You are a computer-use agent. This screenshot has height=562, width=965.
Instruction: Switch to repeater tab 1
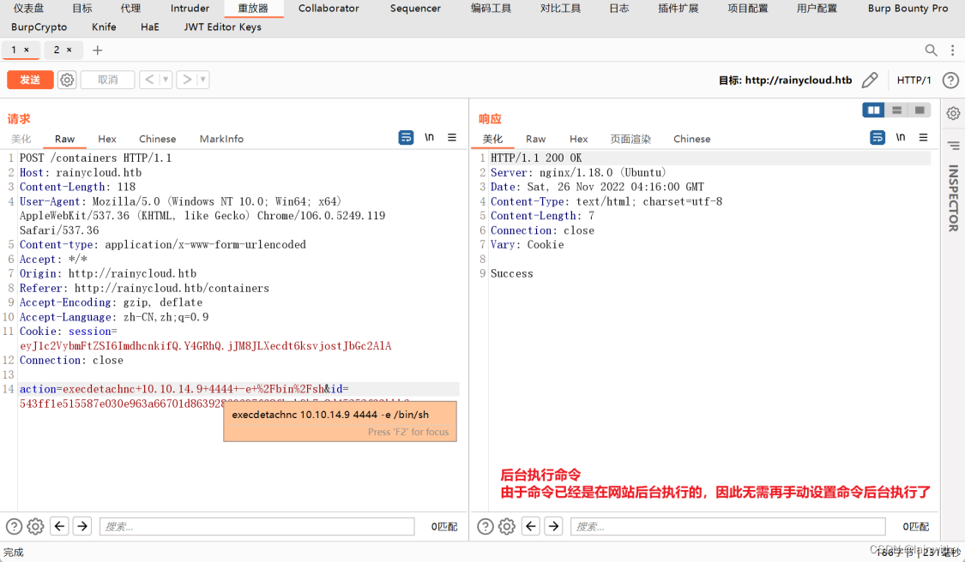point(14,50)
